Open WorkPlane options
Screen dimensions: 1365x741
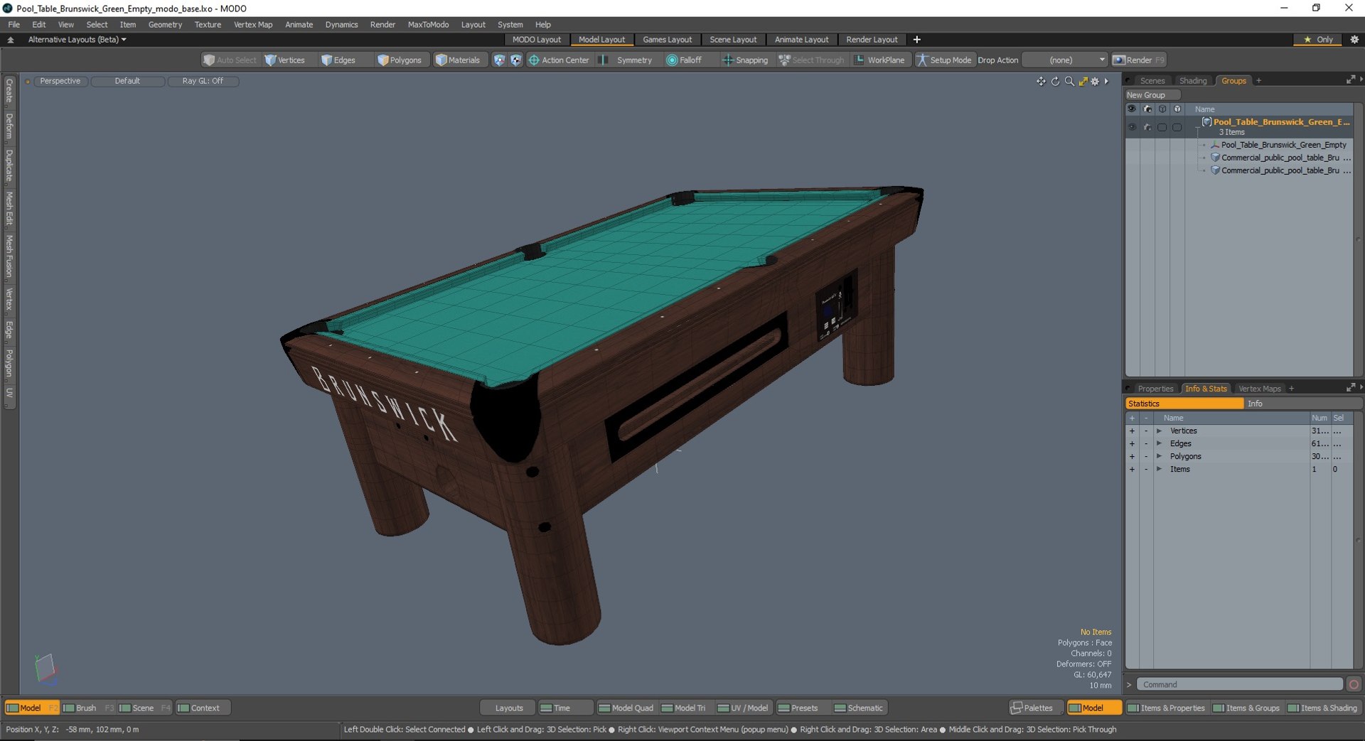tap(879, 60)
